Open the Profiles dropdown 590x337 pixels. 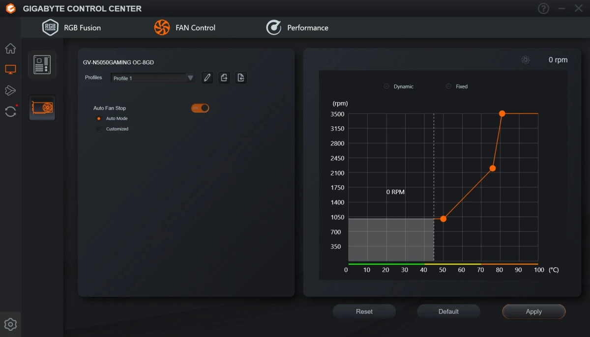click(152, 78)
